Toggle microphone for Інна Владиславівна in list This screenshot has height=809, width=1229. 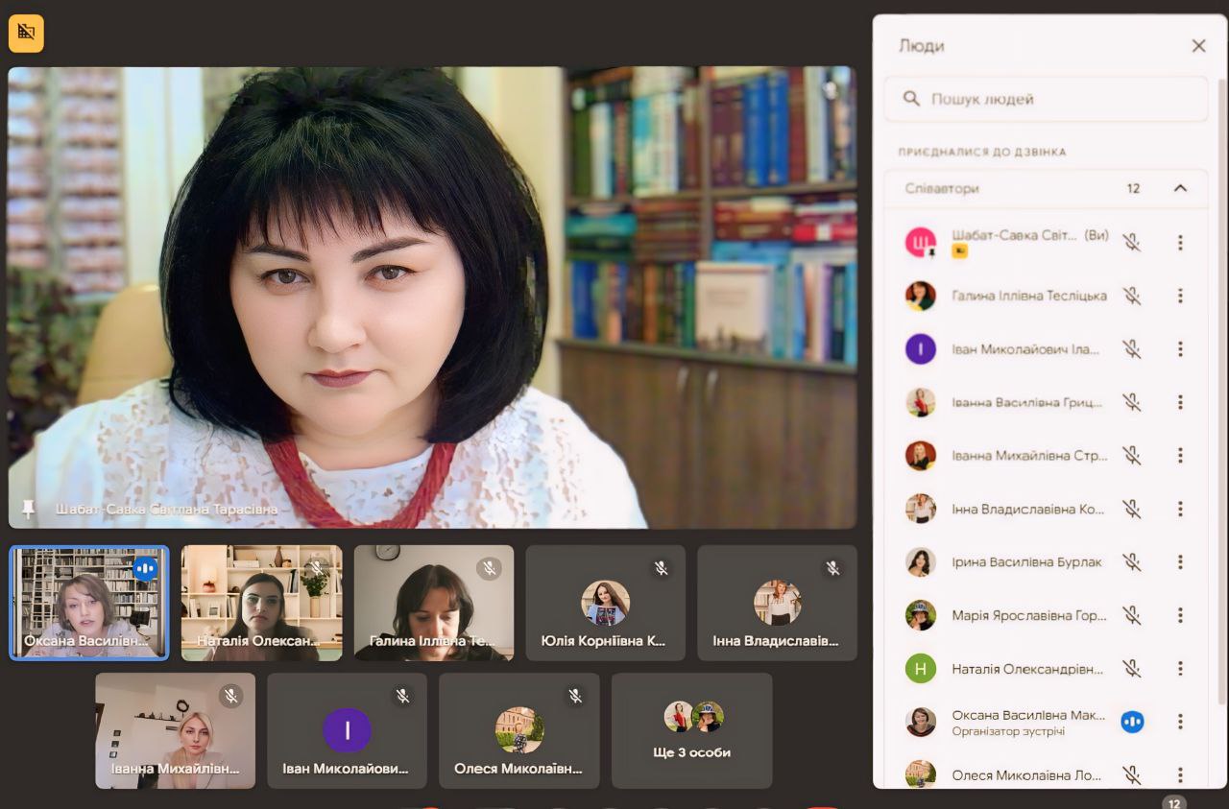(1132, 509)
